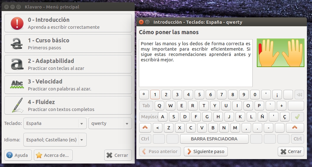Click the 5 key on number row
The width and height of the screenshot is (312, 167).
click(x=199, y=95)
